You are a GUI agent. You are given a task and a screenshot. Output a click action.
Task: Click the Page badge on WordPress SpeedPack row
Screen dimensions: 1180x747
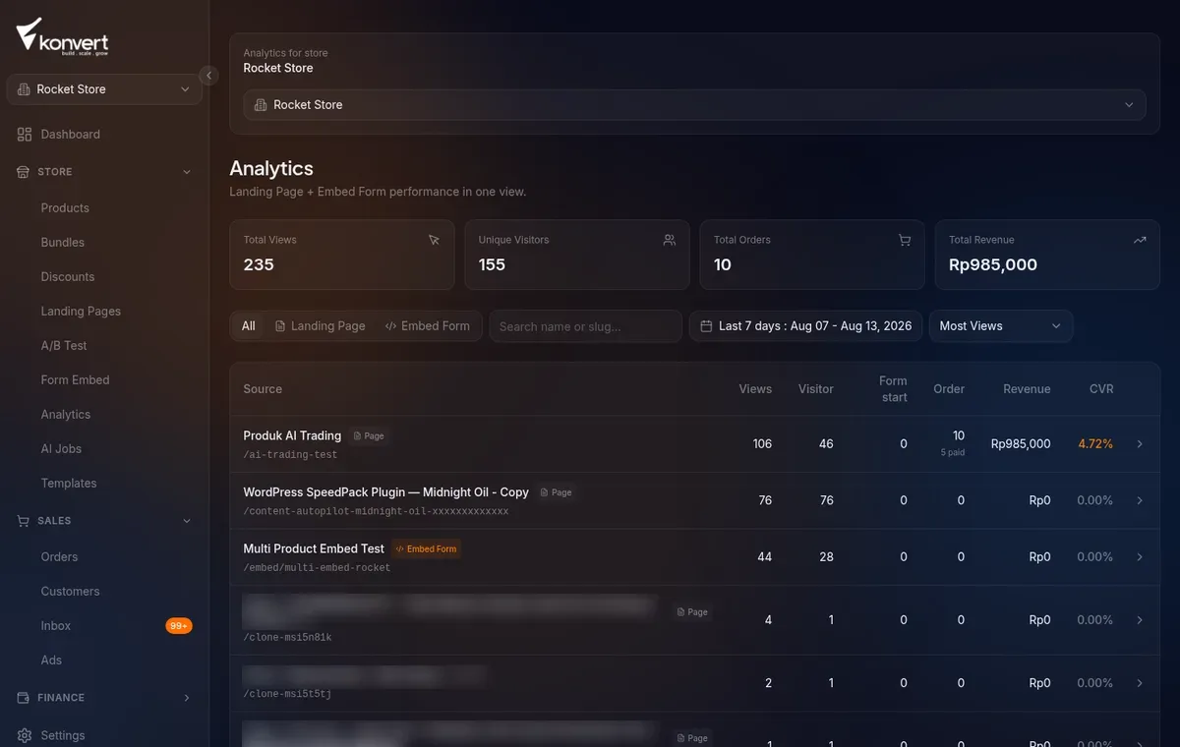(557, 492)
